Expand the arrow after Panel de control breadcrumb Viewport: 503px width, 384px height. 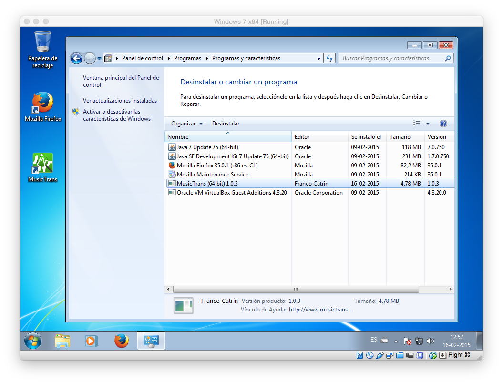(x=168, y=58)
